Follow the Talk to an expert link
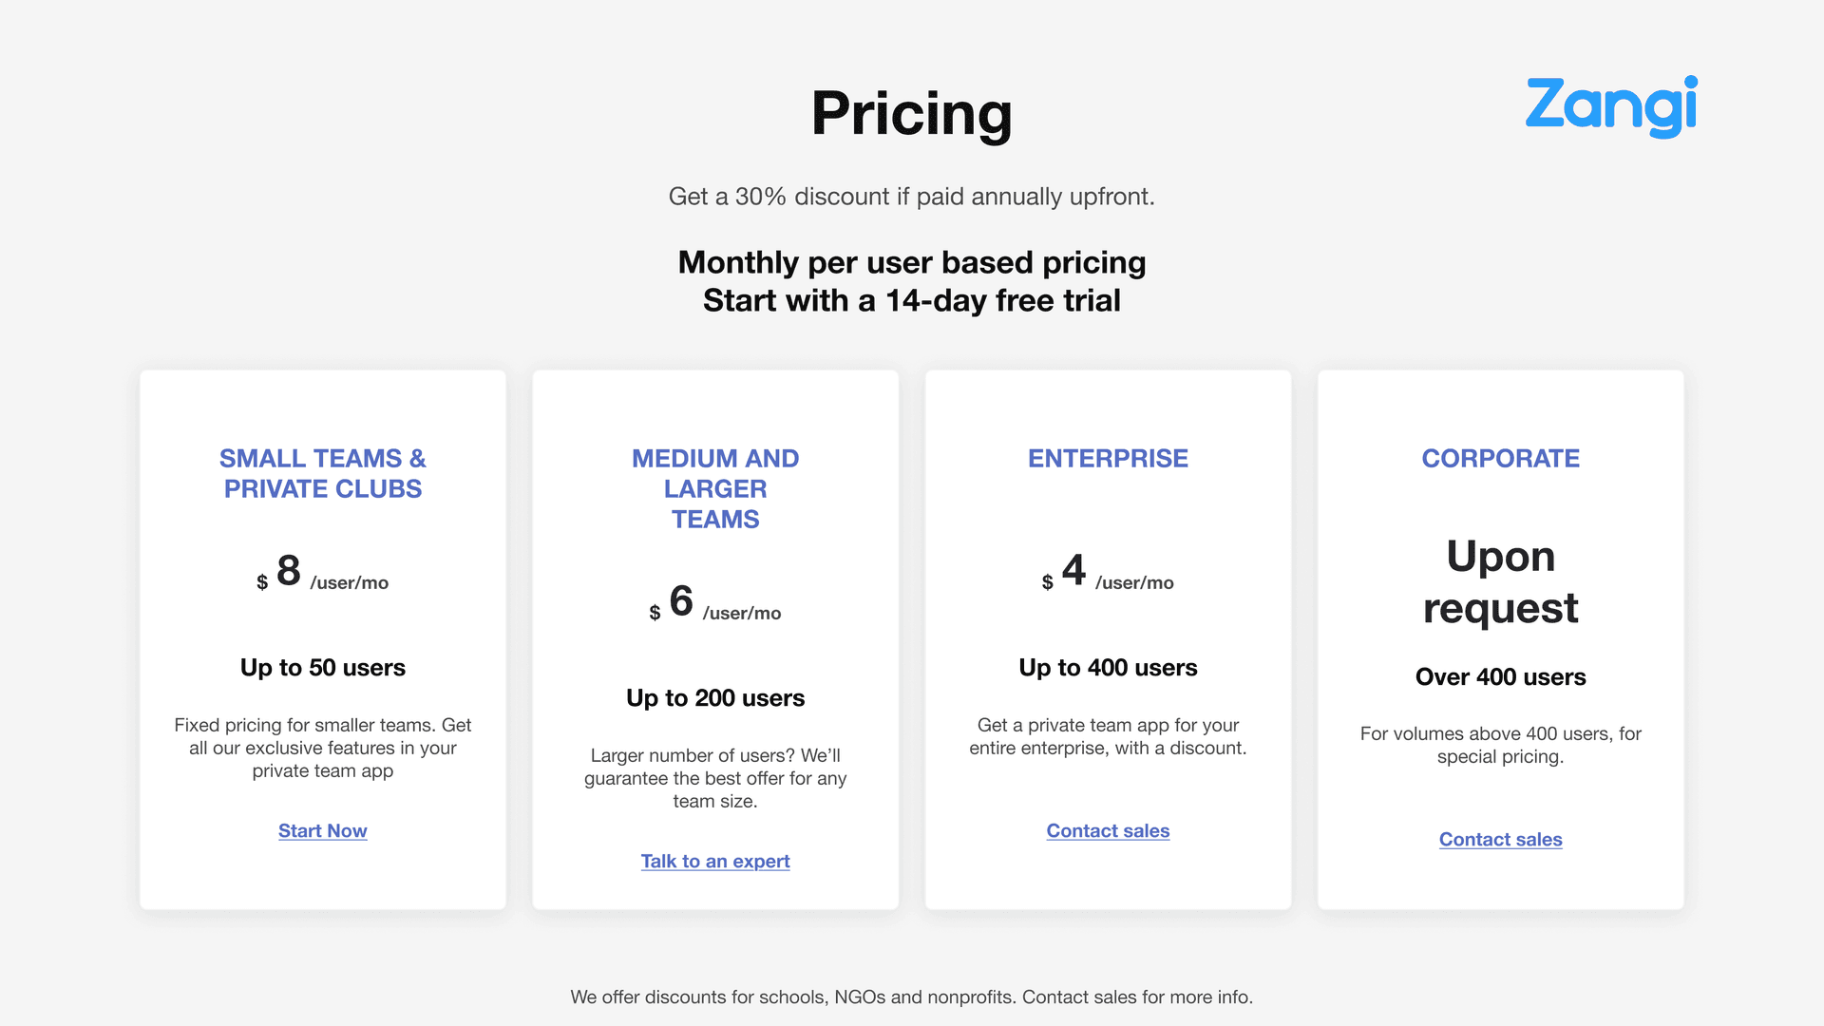The height and width of the screenshot is (1026, 1824). (715, 862)
